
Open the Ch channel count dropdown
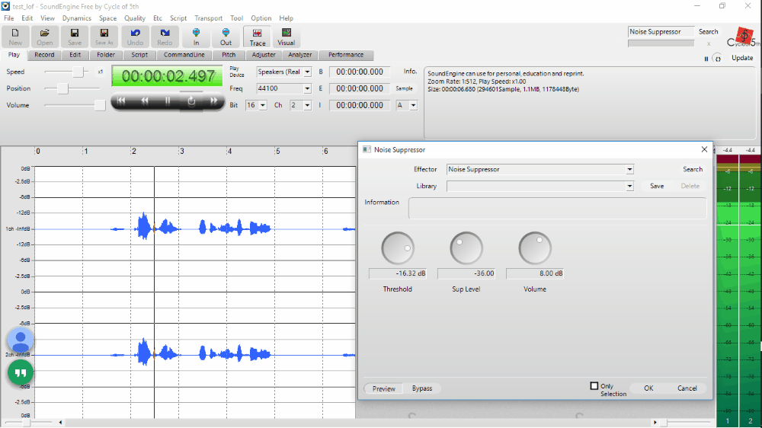click(307, 105)
